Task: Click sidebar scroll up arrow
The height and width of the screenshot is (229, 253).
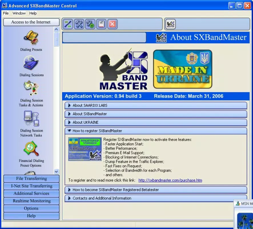Action: point(56,29)
